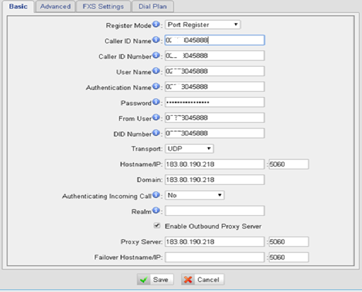Toggle the Enable Outbound Proxy Server checkbox
Image resolution: width=362 pixels, height=292 pixels.
coord(157,226)
